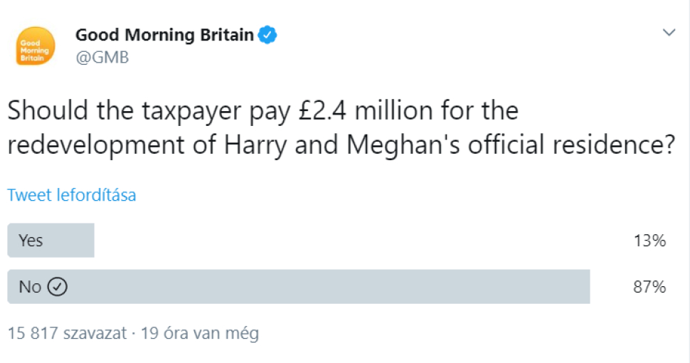Click the '£2.4 million' text in tweet
690x363 pixels.
366,110
